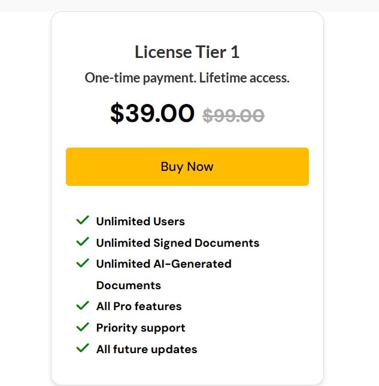Click the wrapped standalone 'Documents' line

click(128, 285)
